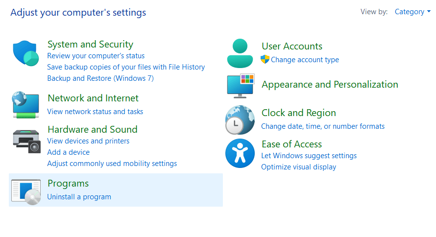Open the Programs heading

click(68, 183)
